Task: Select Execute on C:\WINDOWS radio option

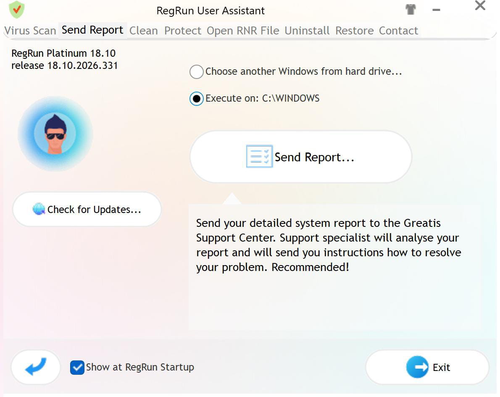Action: click(x=197, y=99)
